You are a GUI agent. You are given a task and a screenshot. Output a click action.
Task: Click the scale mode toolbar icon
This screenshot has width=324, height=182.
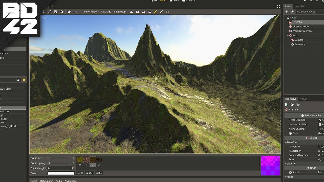(50, 12)
